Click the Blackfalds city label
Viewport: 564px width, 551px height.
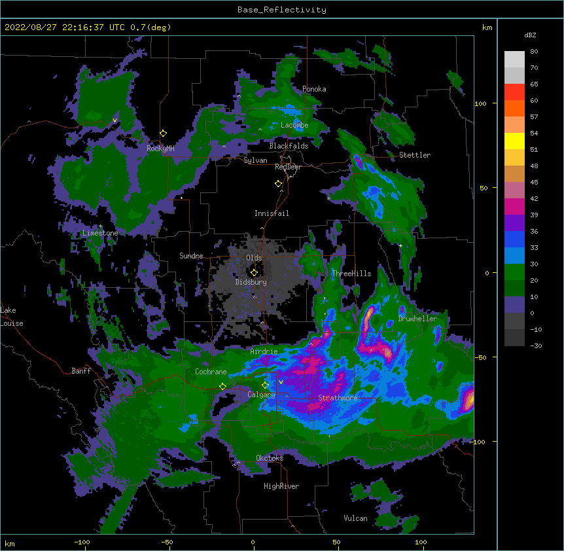[x=289, y=146]
